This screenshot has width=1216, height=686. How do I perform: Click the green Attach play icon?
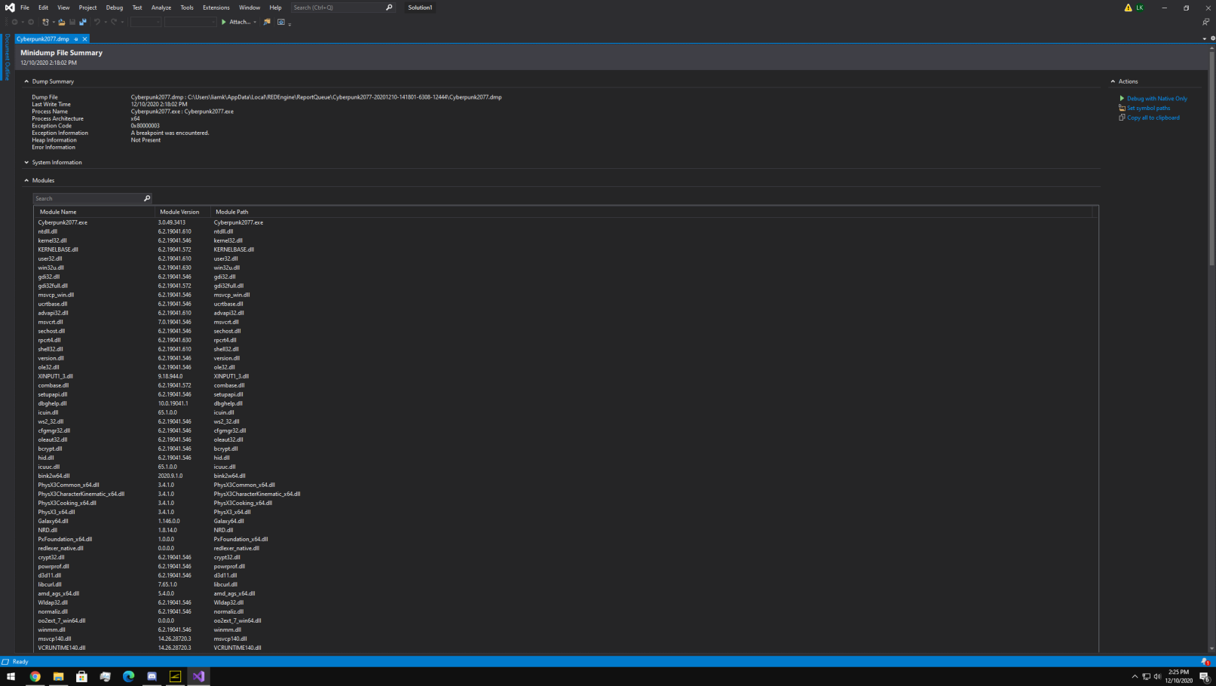click(224, 22)
